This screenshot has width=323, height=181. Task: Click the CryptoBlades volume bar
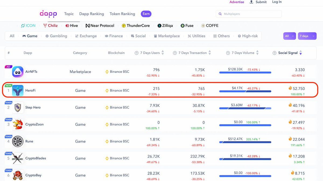click(245, 159)
